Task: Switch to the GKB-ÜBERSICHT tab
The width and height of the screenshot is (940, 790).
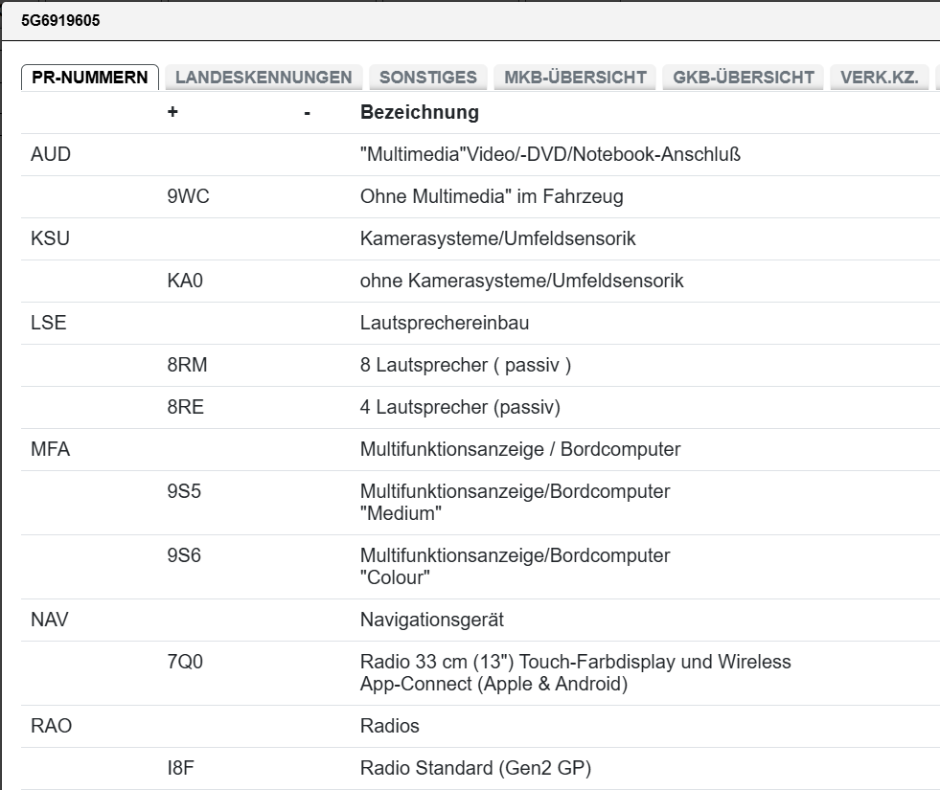Action: (x=744, y=78)
